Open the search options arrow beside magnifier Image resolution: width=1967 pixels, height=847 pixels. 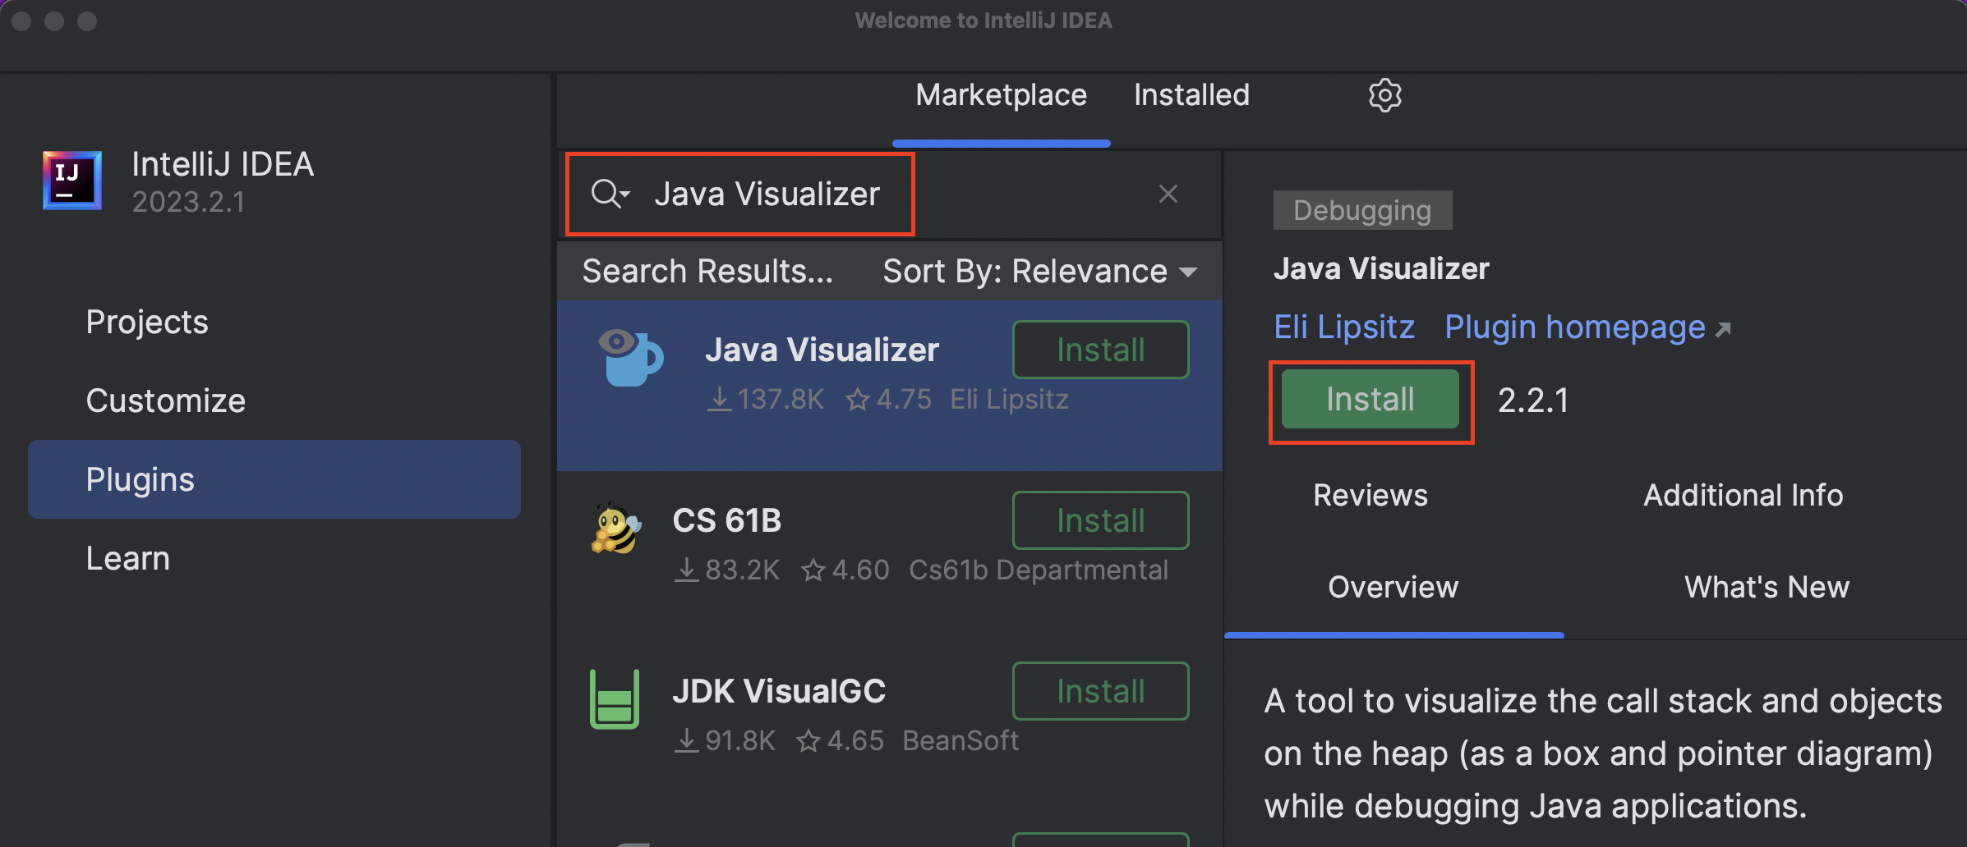coord(624,199)
